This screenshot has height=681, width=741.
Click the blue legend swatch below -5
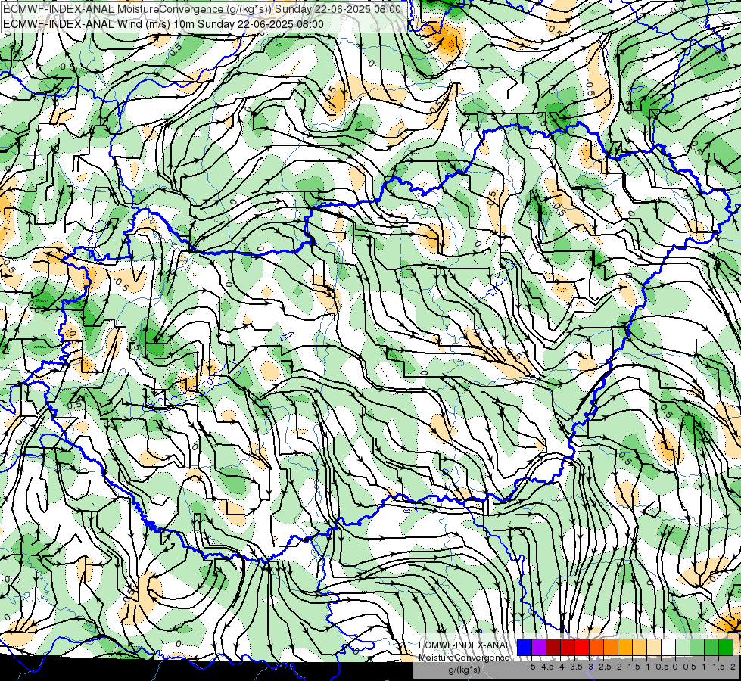[525, 647]
